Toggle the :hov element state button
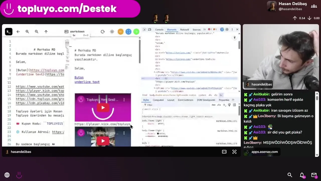The height and width of the screenshot is (181, 321). [x=213, y=105]
